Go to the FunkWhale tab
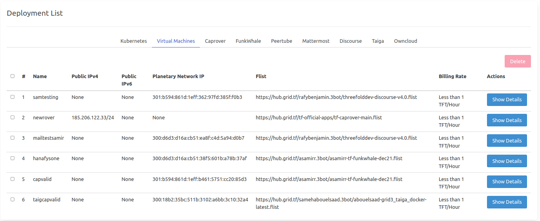Image resolution: width=540 pixels, height=221 pixels. [248, 41]
